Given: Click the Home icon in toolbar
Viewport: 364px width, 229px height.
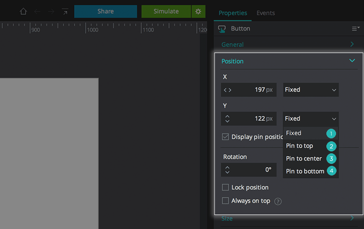Looking at the screenshot, I should [23, 11].
